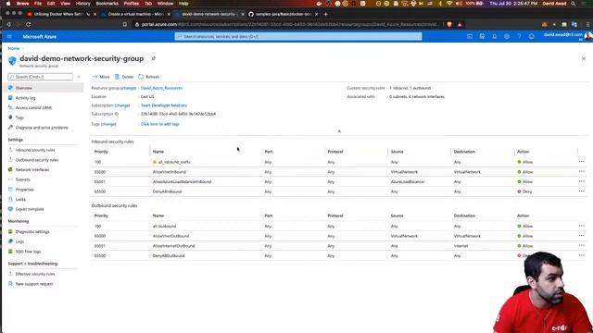Viewport: 593px width, 333px height.
Task: Switch to the 'Create a virtual machine' tab
Action: [135, 14]
